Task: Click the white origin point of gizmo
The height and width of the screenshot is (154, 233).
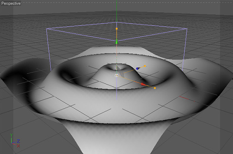Action: (116, 75)
